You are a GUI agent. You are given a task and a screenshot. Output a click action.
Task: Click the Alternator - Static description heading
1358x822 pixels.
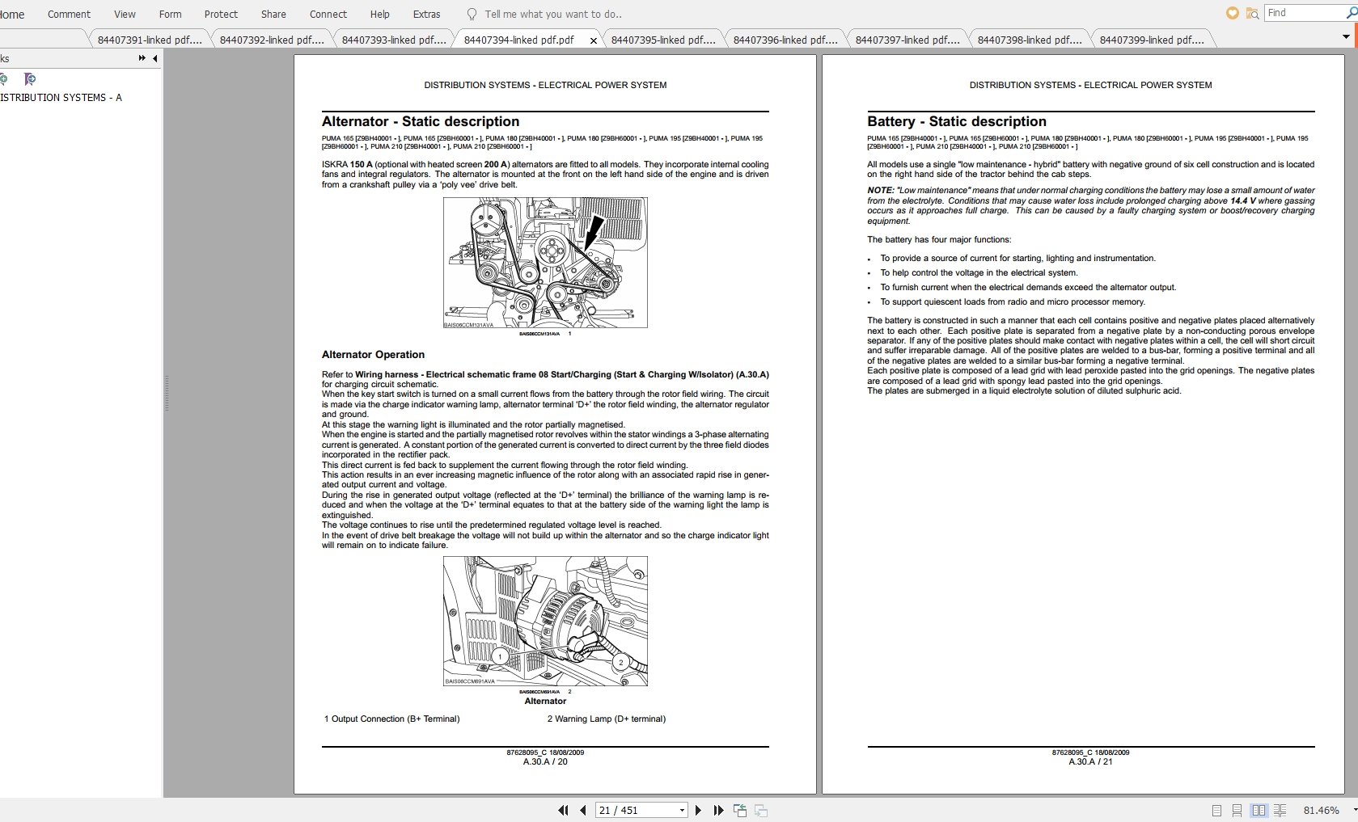(421, 121)
